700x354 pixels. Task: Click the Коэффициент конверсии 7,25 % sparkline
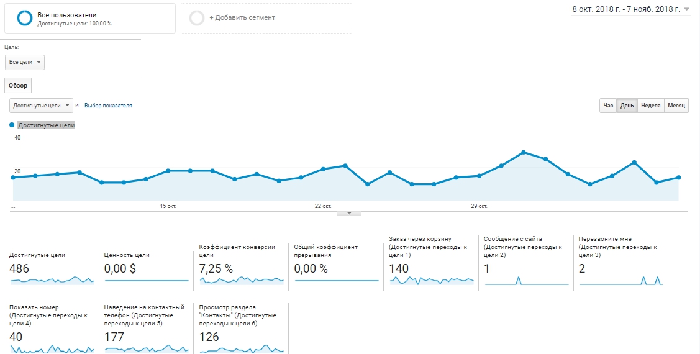(242, 280)
